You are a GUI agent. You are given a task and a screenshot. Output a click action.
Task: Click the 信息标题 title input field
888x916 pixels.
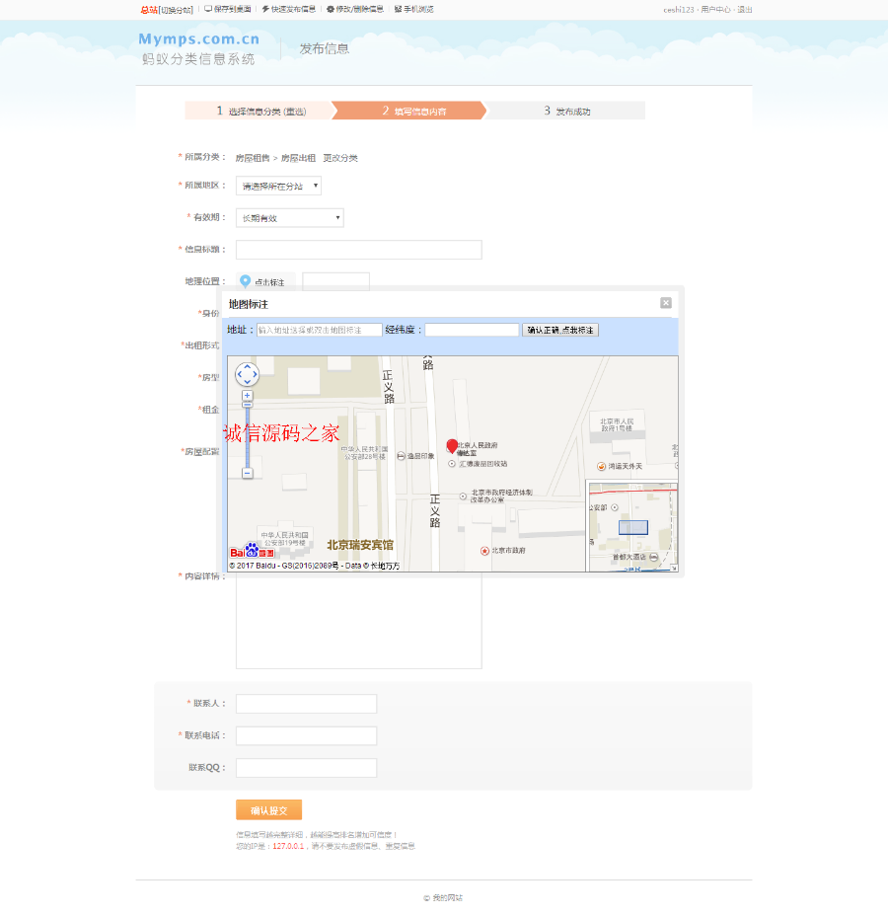[x=359, y=250]
